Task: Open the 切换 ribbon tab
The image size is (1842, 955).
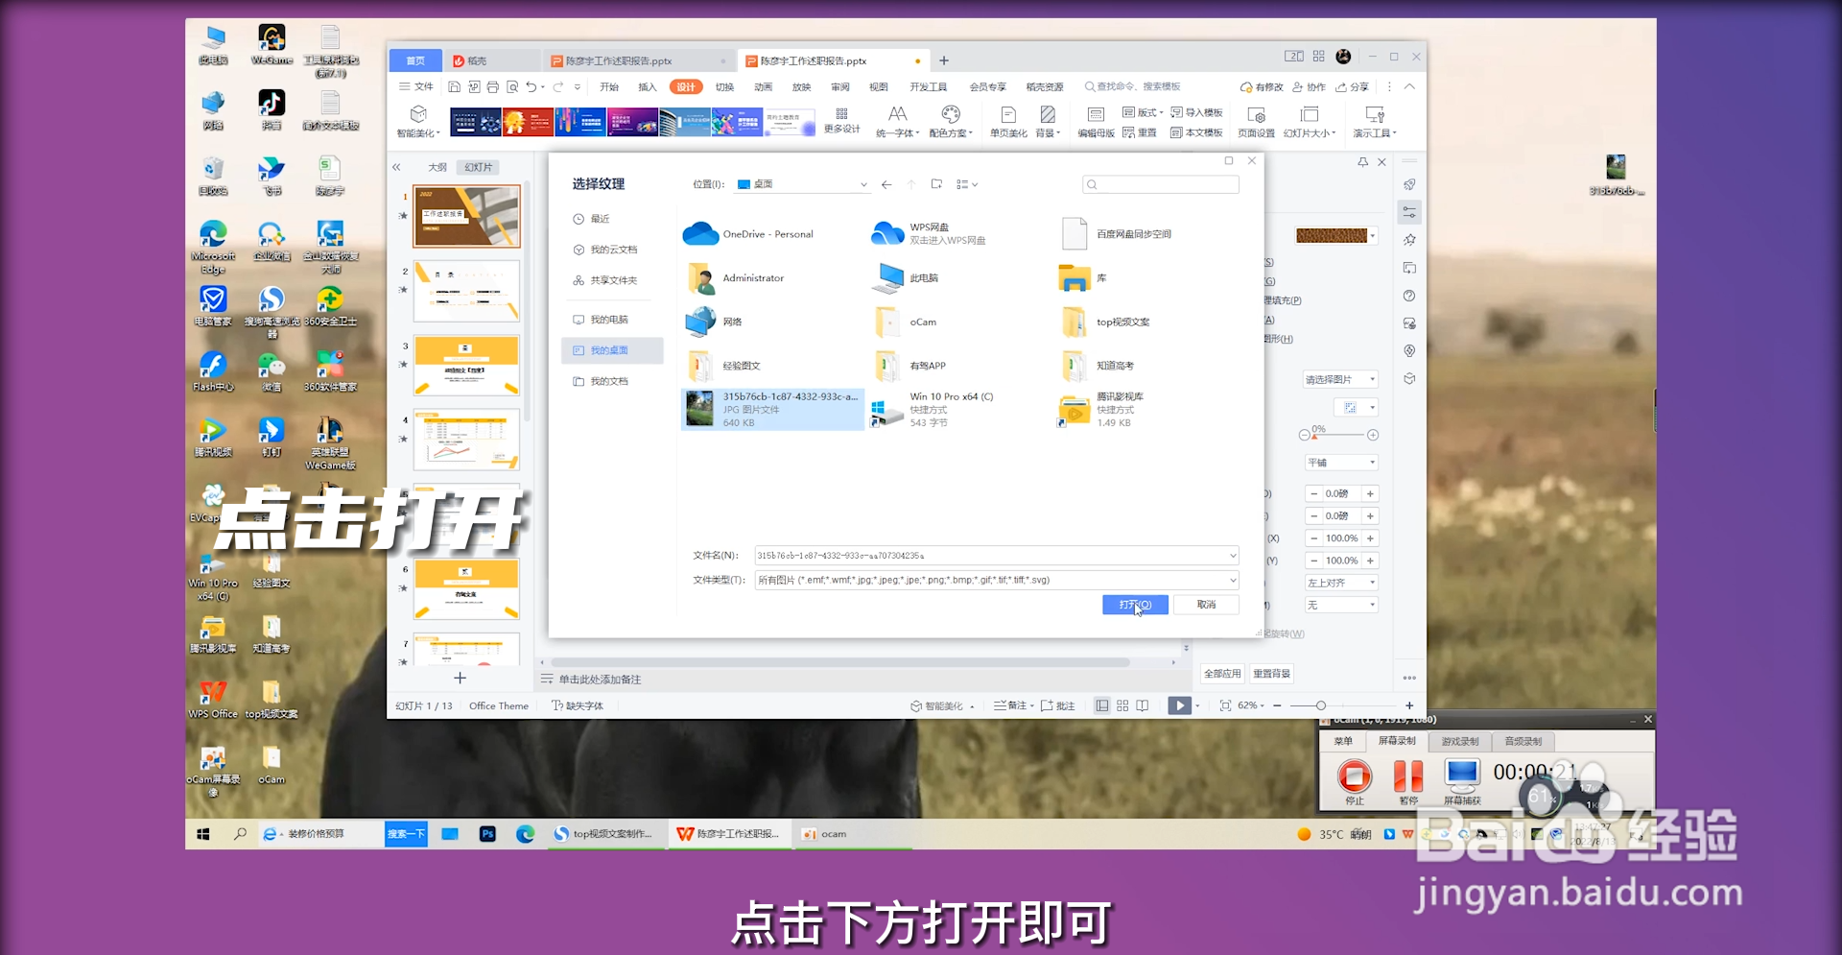Action: pyautogui.click(x=724, y=86)
